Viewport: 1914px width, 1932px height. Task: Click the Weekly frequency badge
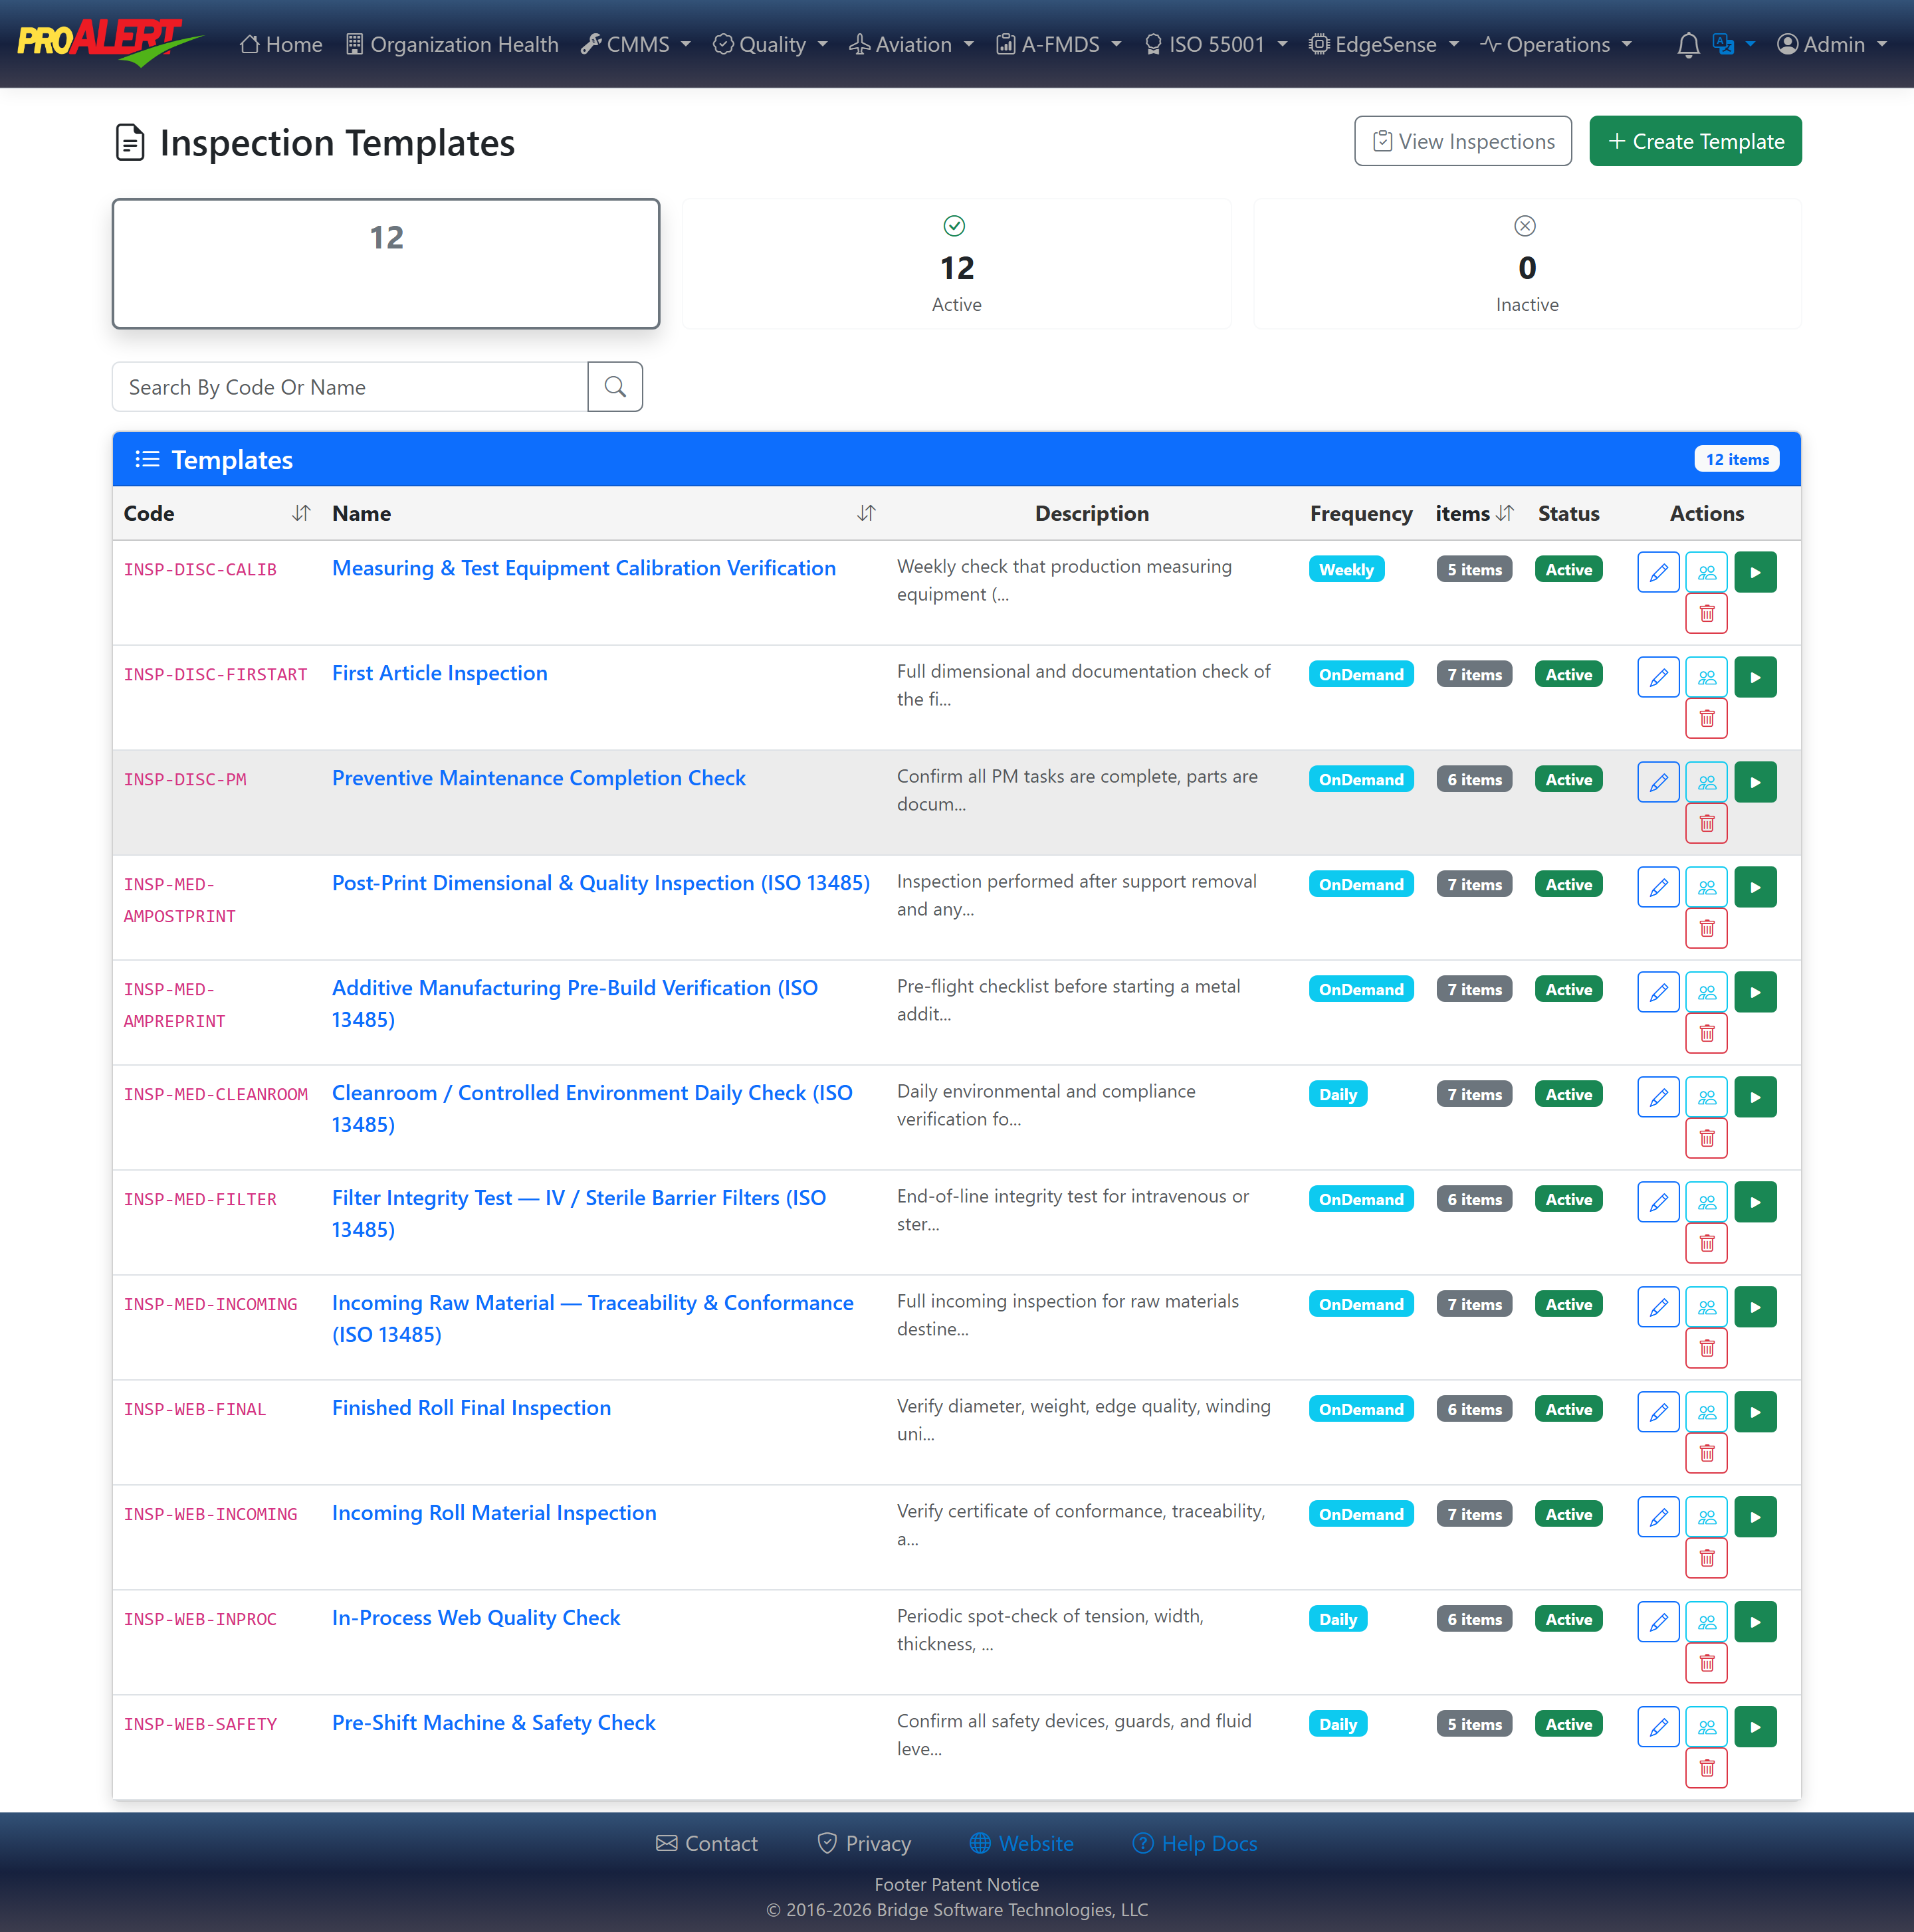[x=1346, y=570]
